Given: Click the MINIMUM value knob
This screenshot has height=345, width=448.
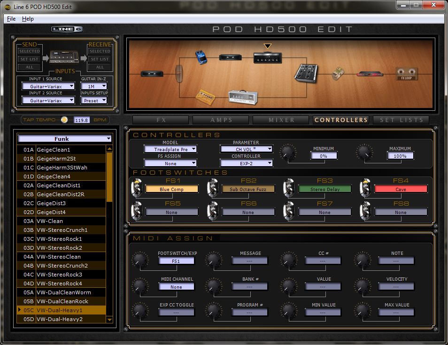Looking at the screenshot, I should (x=288, y=152).
